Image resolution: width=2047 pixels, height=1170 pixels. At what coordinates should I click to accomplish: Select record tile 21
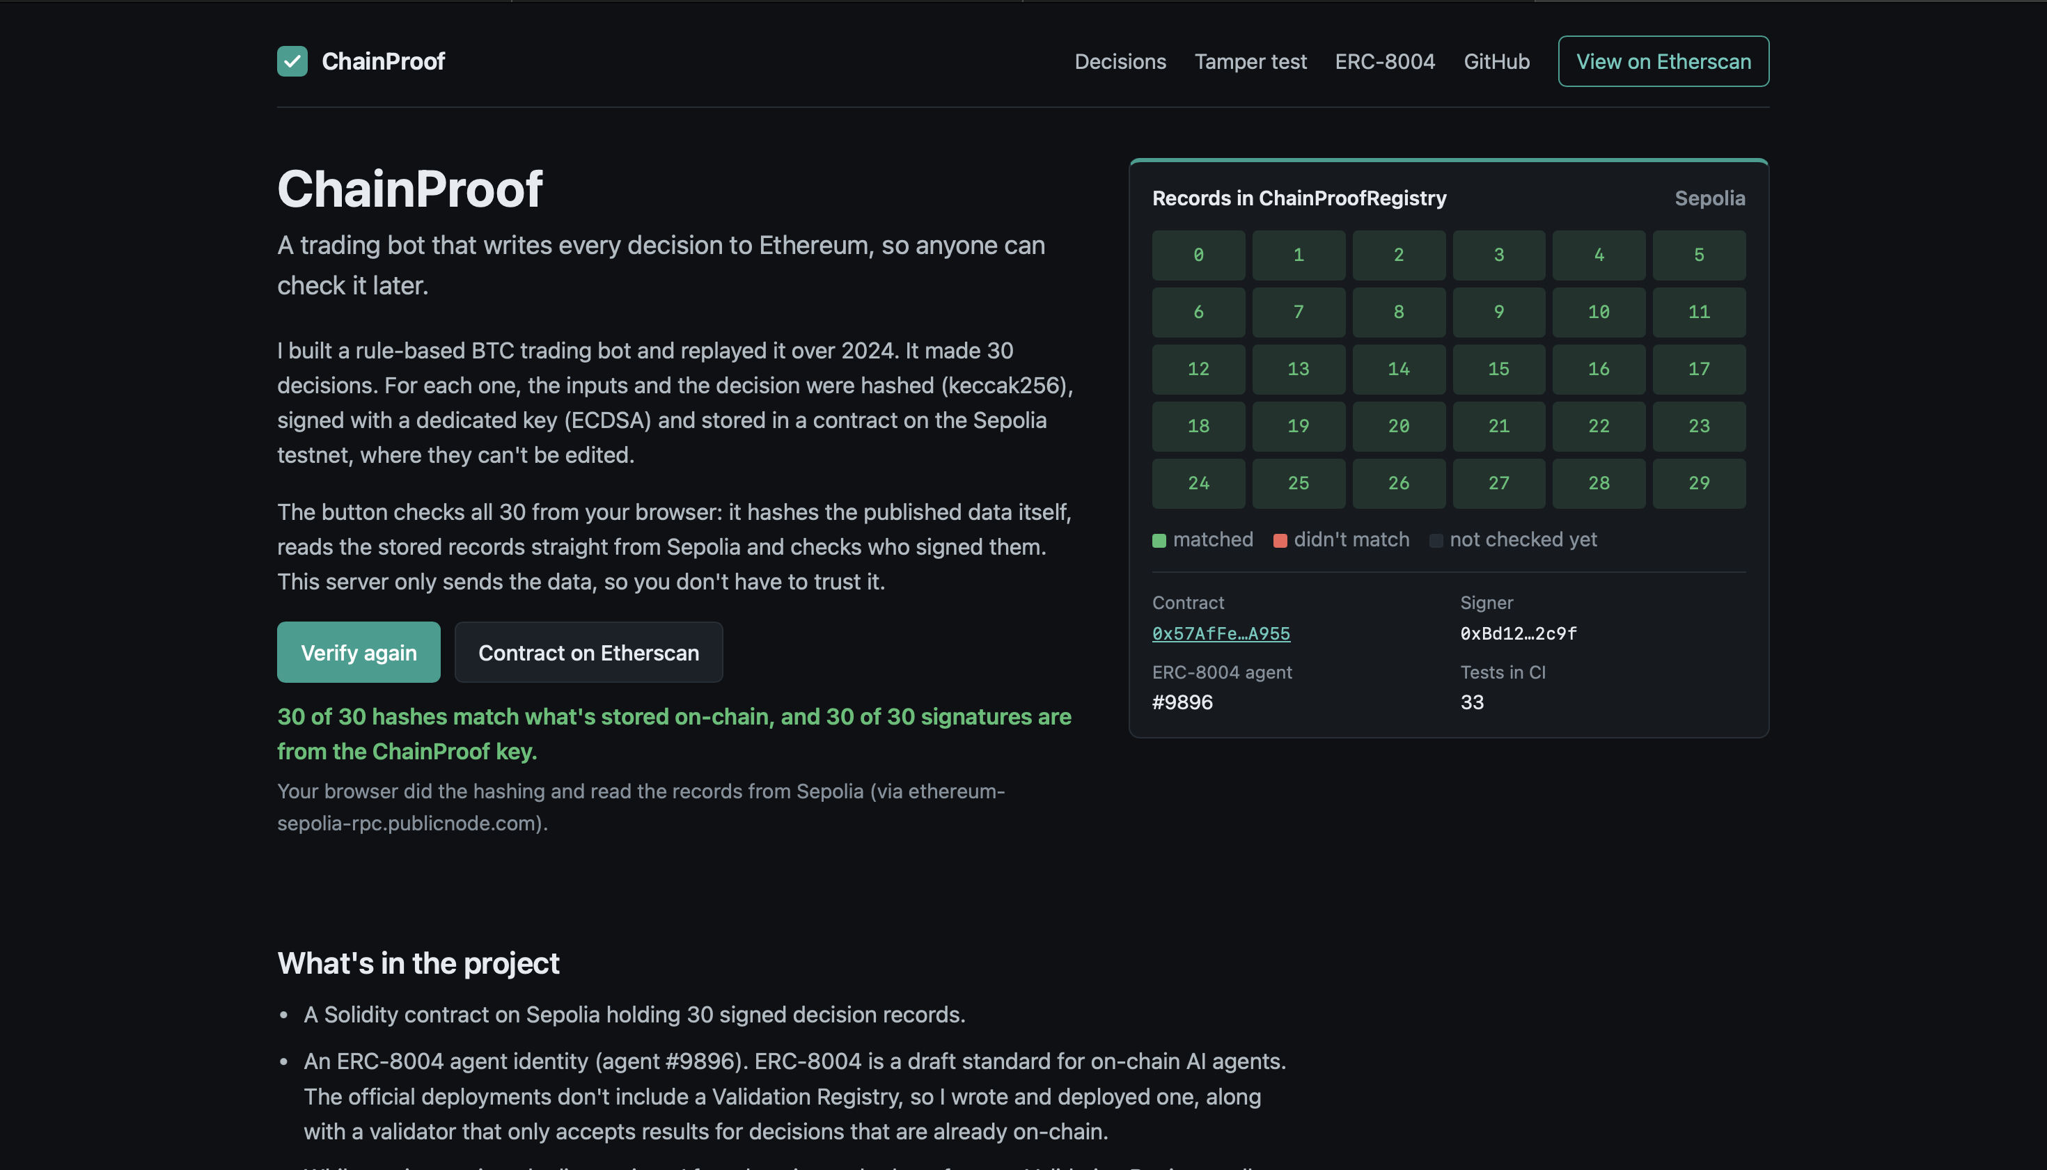point(1498,426)
